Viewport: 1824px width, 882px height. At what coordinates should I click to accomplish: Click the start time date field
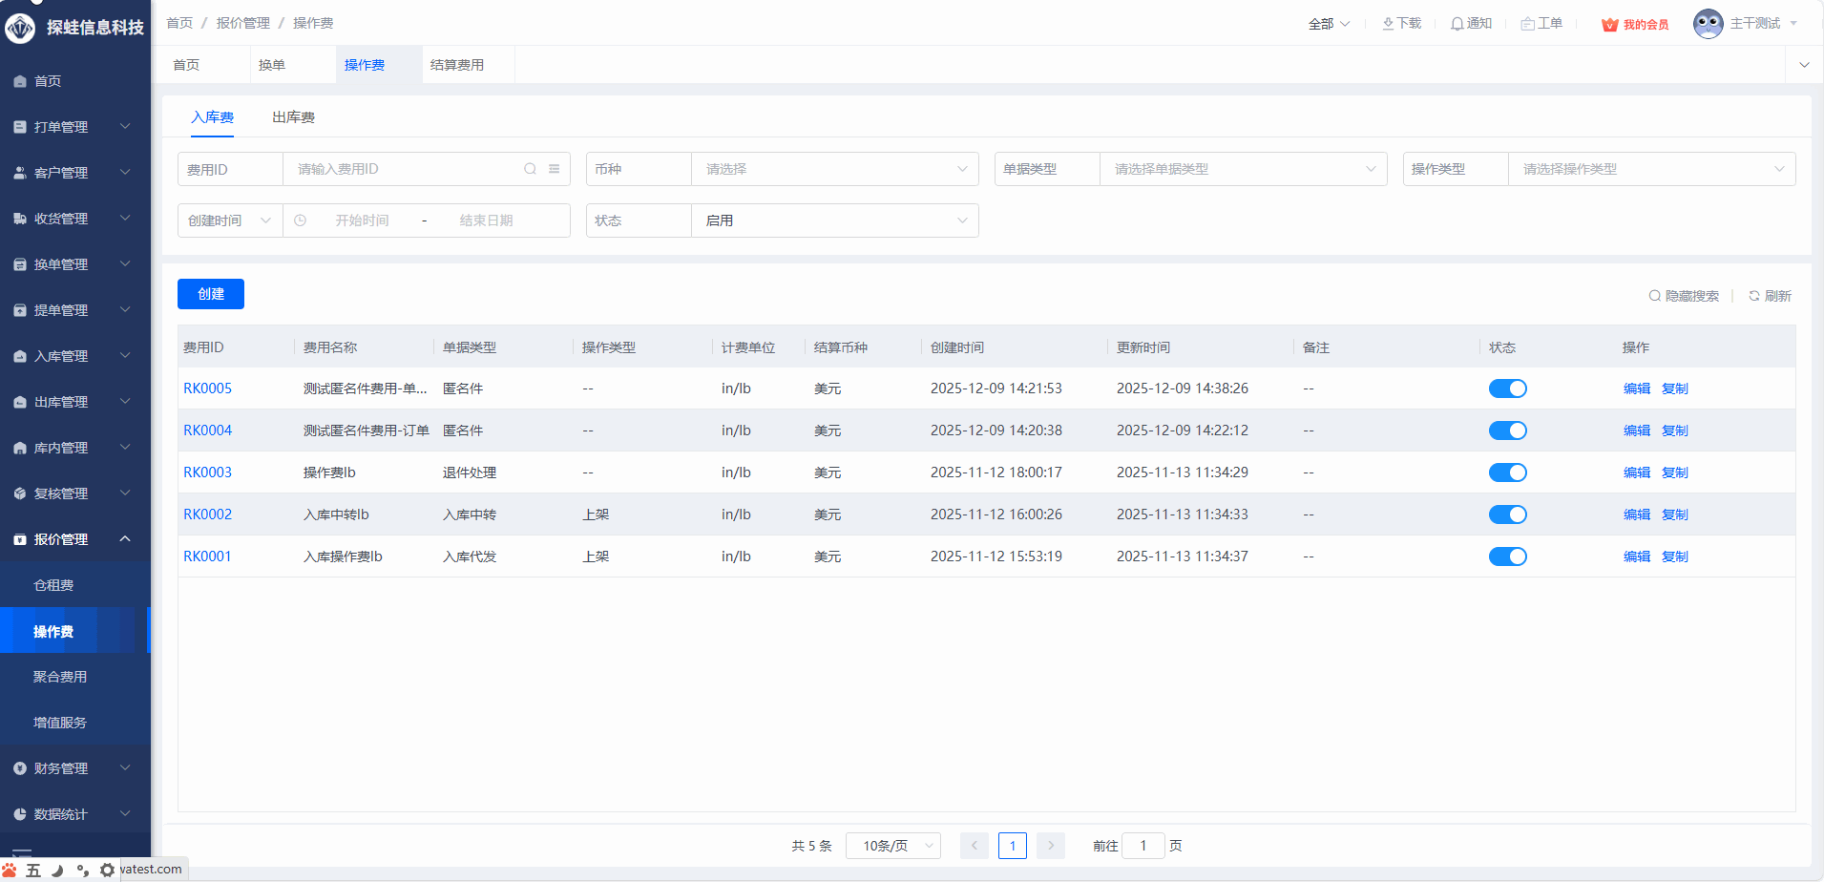pos(362,220)
